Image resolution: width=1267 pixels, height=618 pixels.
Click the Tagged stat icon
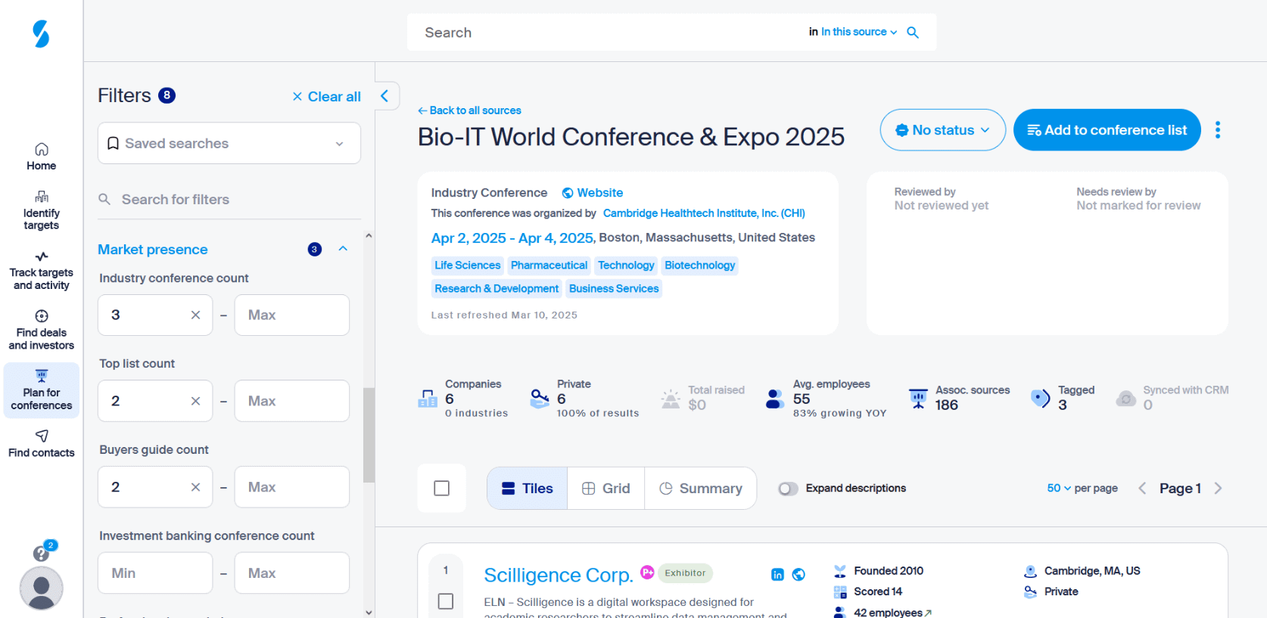[1041, 398]
